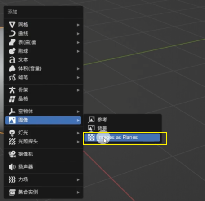Click the Background (背景) image icon
Screen dimensions: 205x201
click(x=91, y=128)
